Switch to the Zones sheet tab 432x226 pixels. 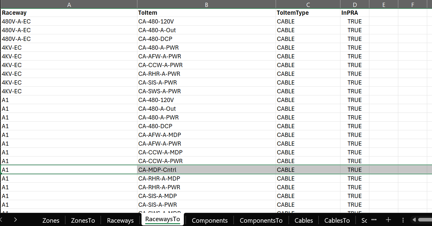click(51, 221)
